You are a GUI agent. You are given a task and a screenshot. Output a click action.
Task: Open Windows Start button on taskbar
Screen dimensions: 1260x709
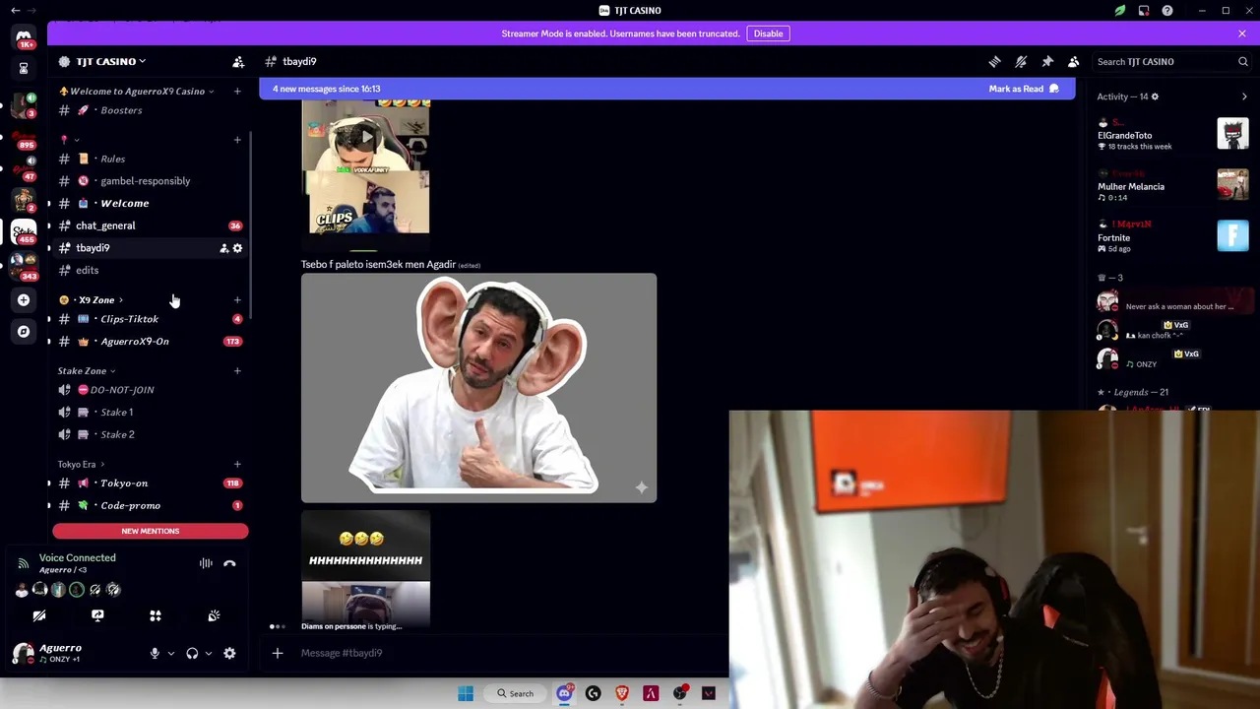click(466, 693)
